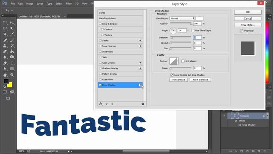Hide the Fantastic layer eye icon

point(224,115)
